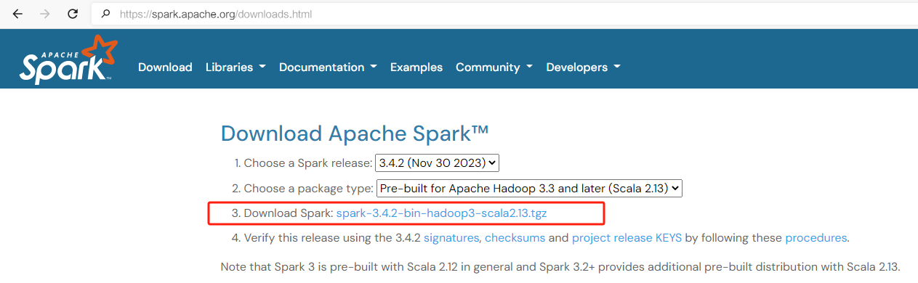Open the project release KEYS link
The height and width of the screenshot is (283, 918).
coord(628,238)
